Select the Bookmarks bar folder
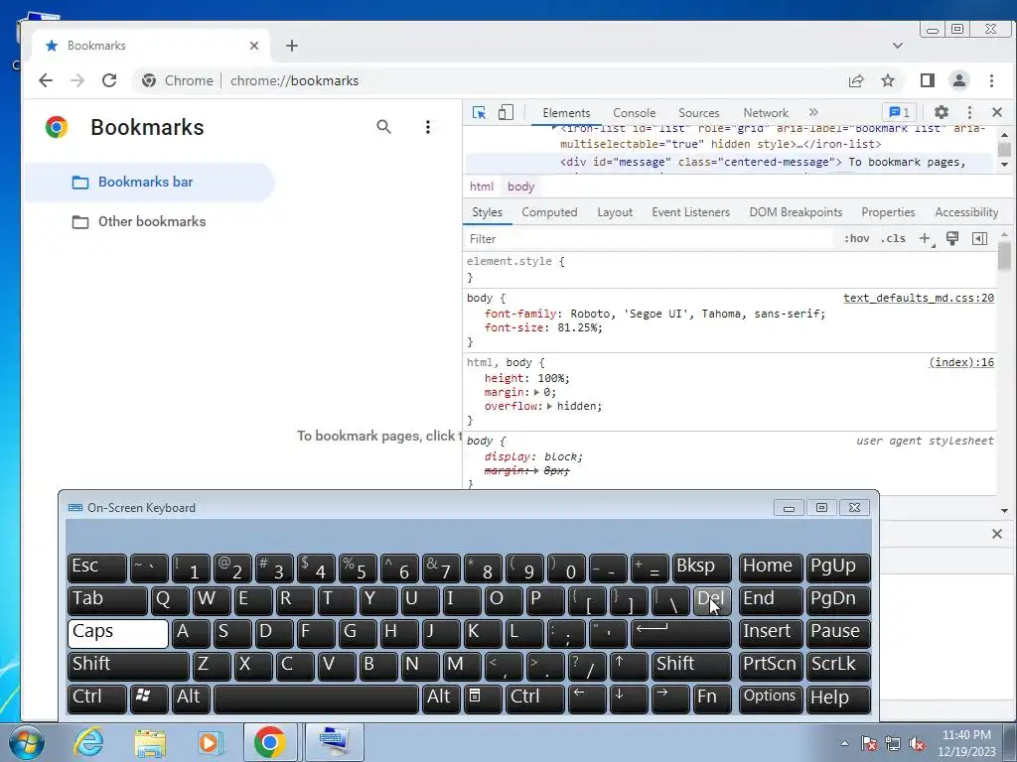 click(x=149, y=183)
